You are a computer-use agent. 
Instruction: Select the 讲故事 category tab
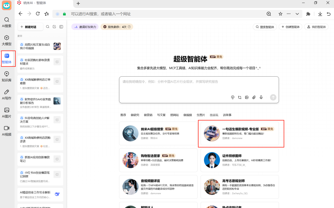[227, 115]
